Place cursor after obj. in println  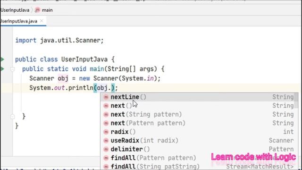(x=111, y=88)
